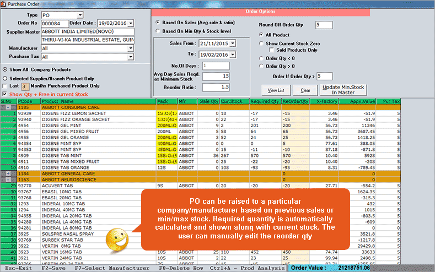Image resolution: width=435 pixels, height=272 pixels.
Task: Click the Order Value total display
Action: pos(330,268)
